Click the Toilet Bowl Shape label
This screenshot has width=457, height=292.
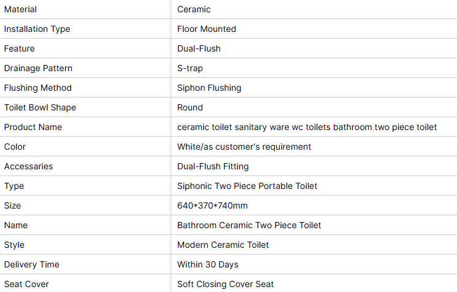40,107
